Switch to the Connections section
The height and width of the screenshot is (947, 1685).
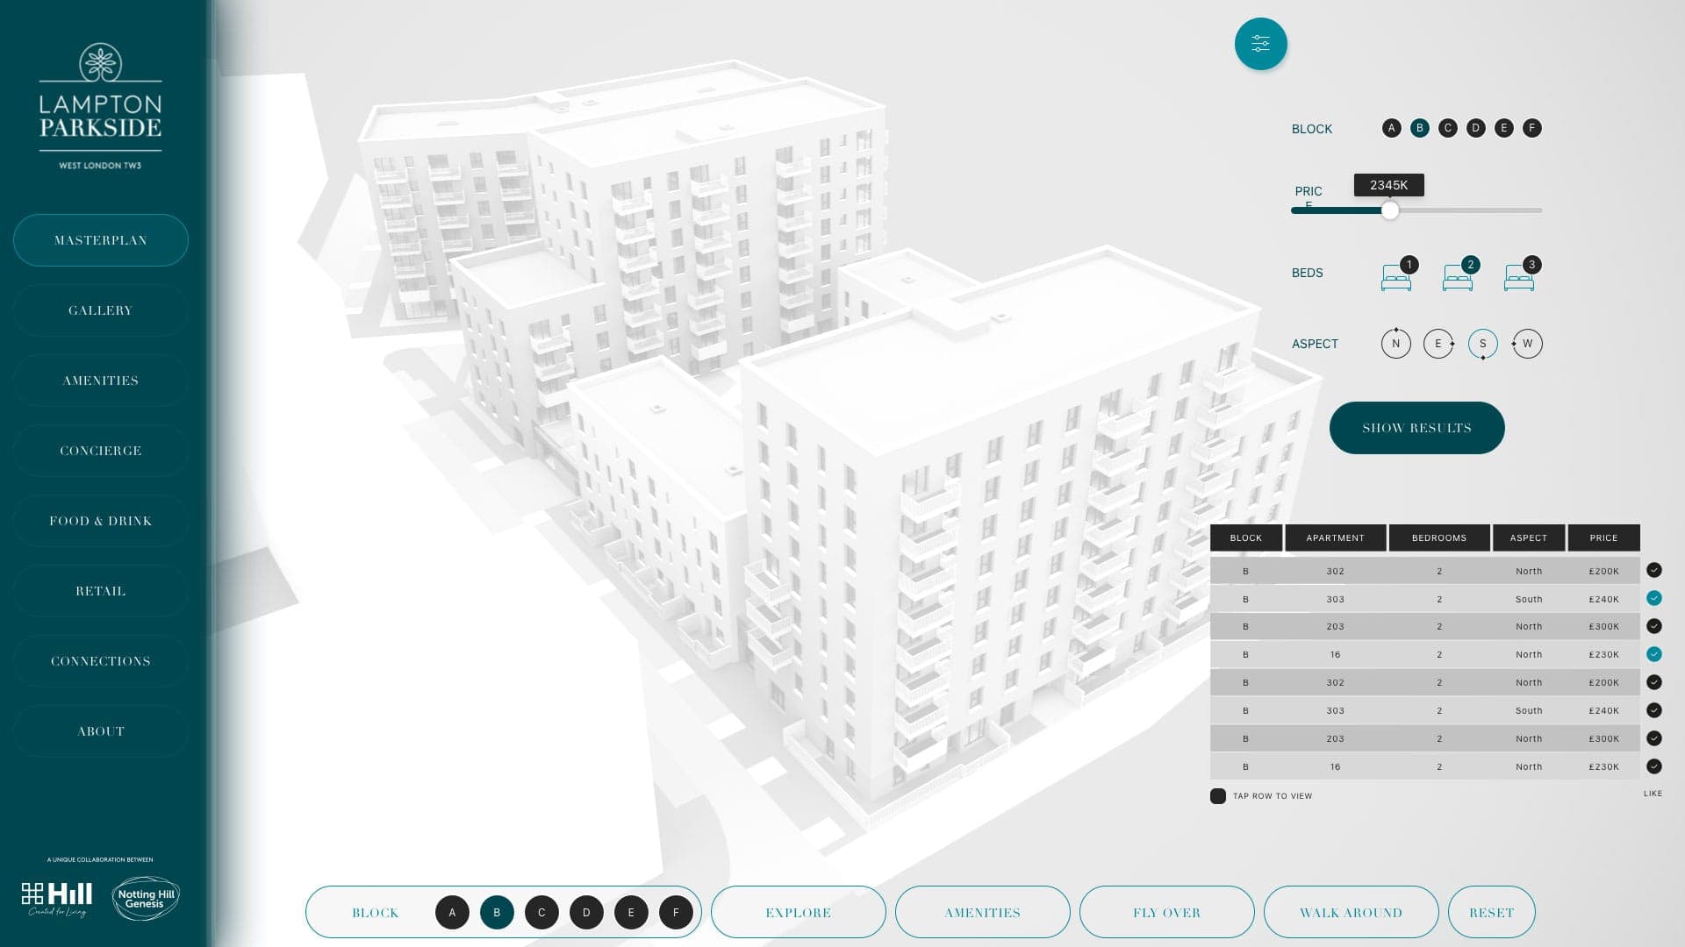coord(99,660)
